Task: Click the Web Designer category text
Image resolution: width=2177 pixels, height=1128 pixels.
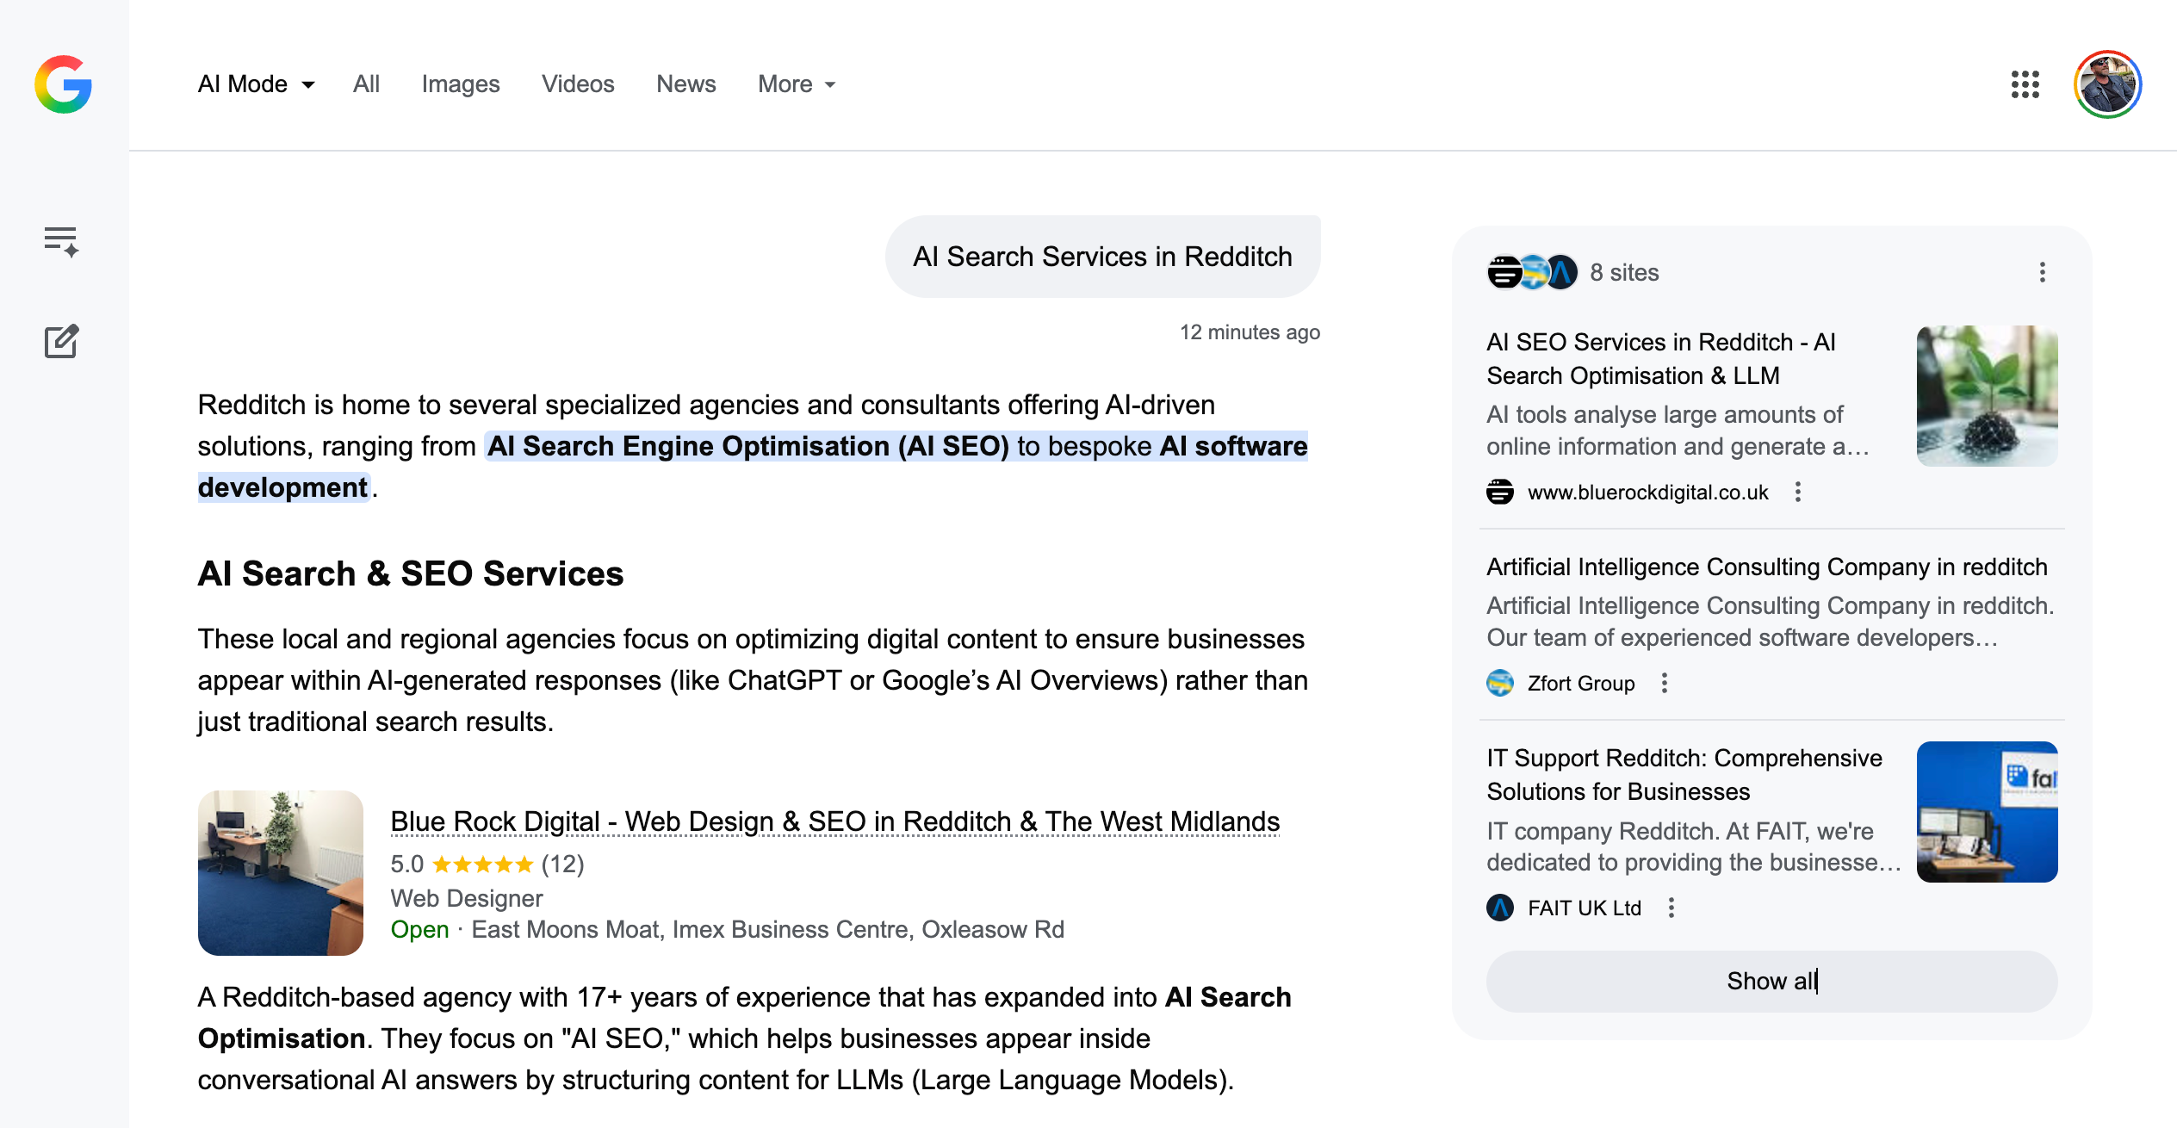Action: (466, 898)
